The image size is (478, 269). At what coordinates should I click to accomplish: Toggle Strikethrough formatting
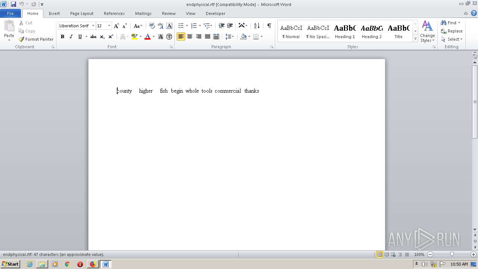pos(93,37)
